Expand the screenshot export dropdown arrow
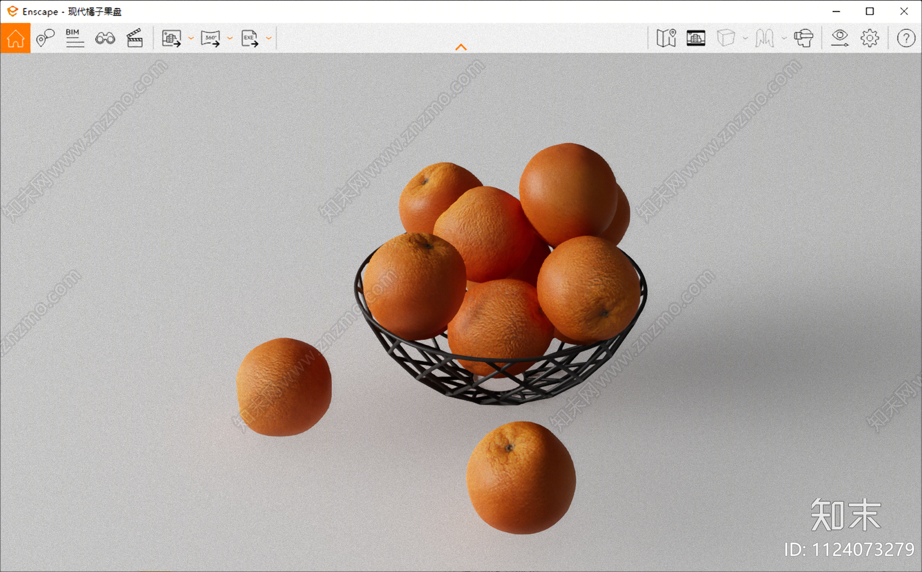 pos(191,39)
